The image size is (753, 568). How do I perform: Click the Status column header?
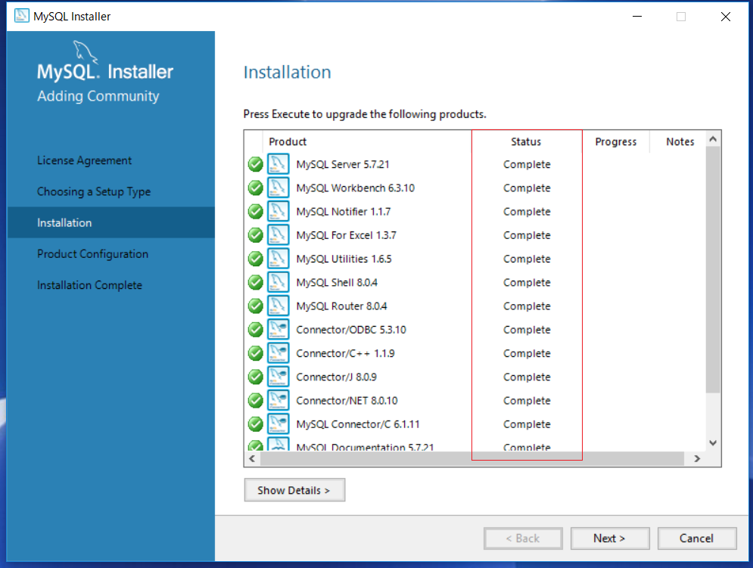point(526,141)
